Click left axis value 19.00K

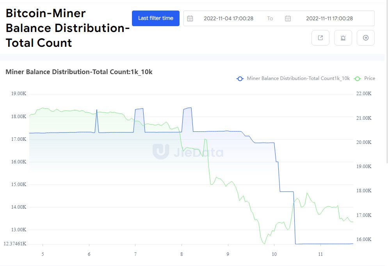(x=19, y=94)
